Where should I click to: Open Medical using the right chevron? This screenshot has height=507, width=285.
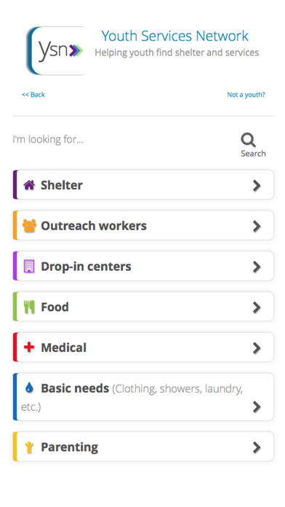click(257, 348)
